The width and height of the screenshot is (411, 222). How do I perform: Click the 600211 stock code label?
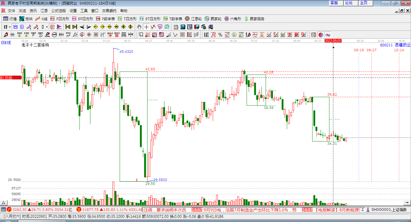pyautogui.click(x=386, y=45)
